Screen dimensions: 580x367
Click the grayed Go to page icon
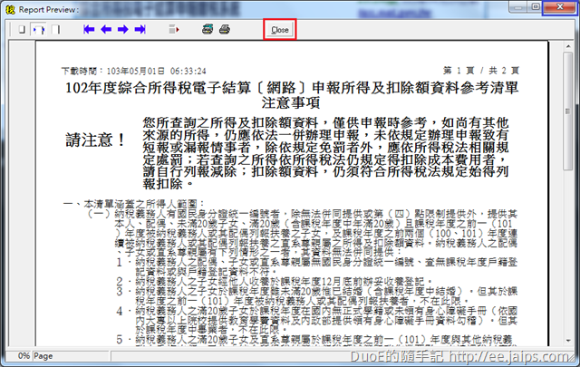tap(174, 29)
